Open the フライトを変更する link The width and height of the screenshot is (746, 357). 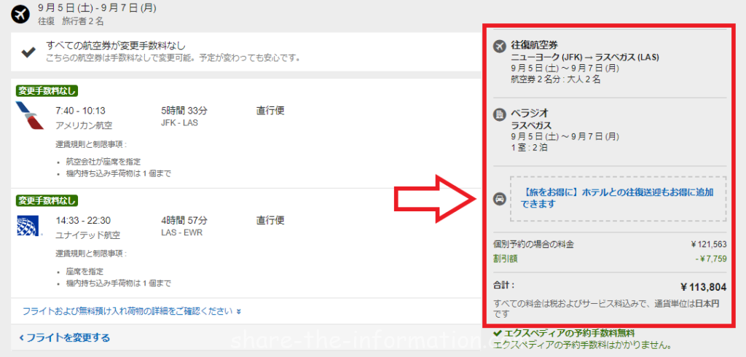(64, 337)
